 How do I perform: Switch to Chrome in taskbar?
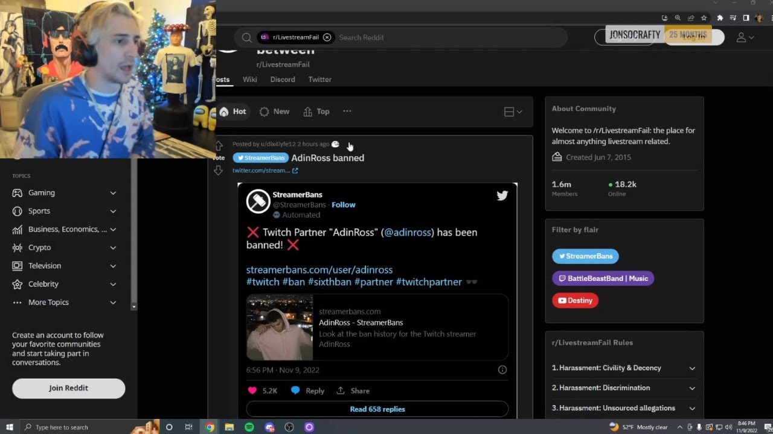pos(210,427)
